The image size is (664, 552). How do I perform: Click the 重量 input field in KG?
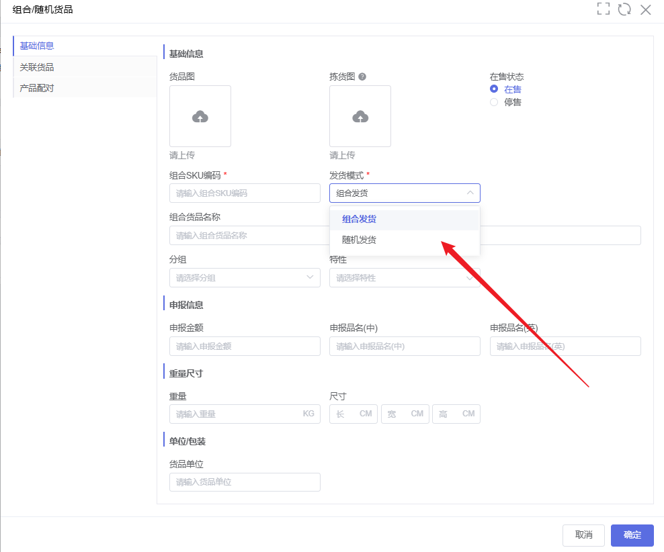pyautogui.click(x=245, y=414)
